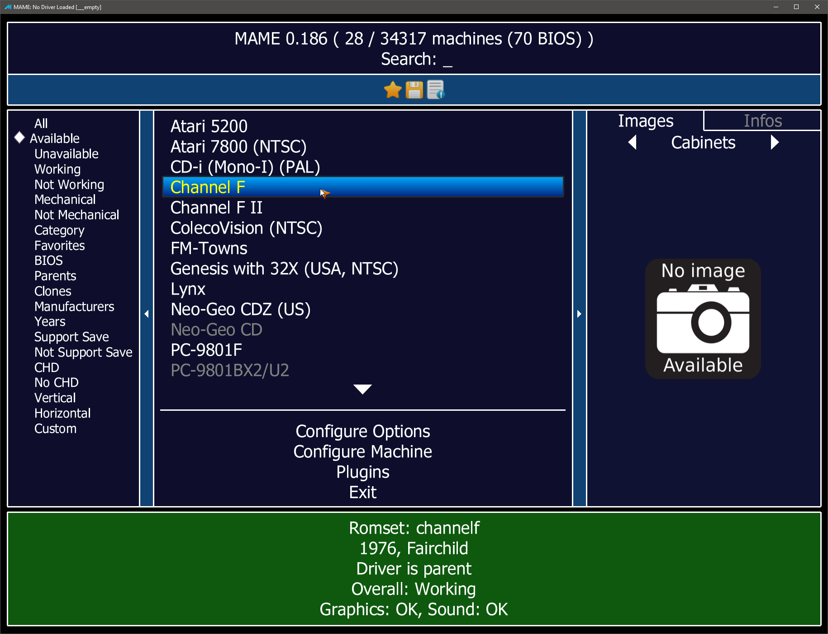Screen dimensions: 828x634
Task: Select the Parents filter
Action: click(x=55, y=276)
